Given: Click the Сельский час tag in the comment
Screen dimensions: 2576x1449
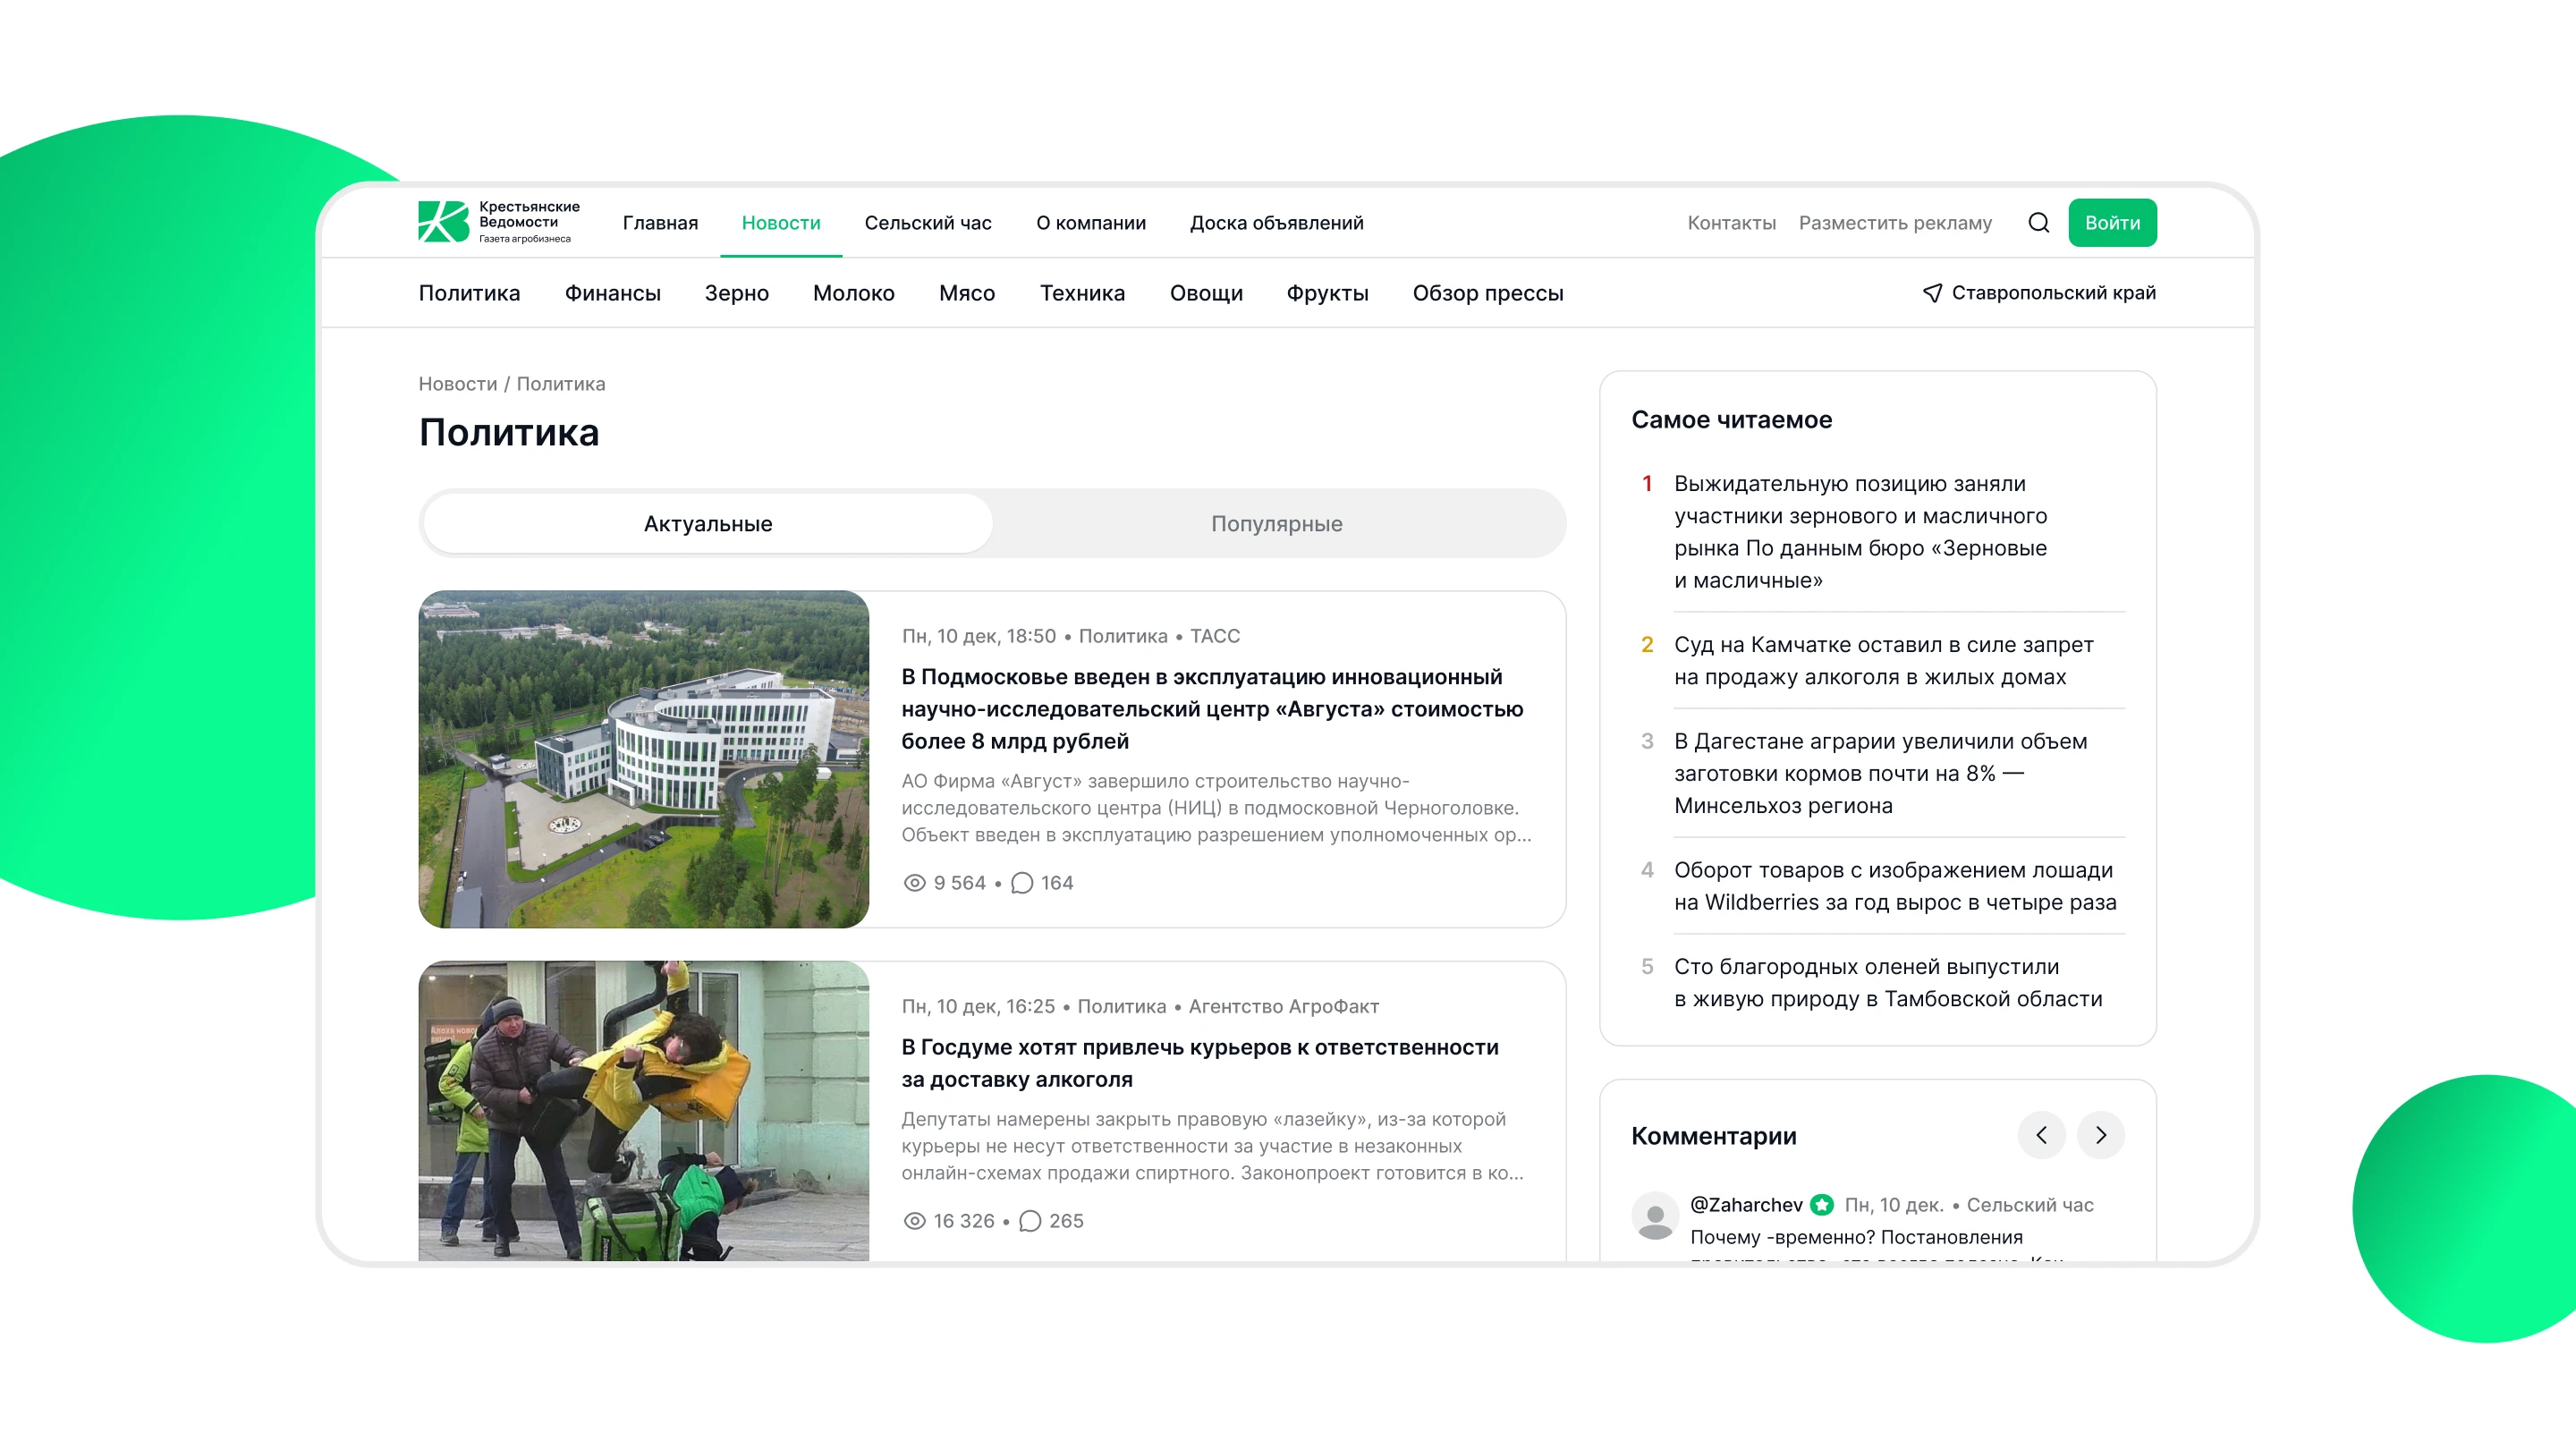Looking at the screenshot, I should coord(2030,1205).
